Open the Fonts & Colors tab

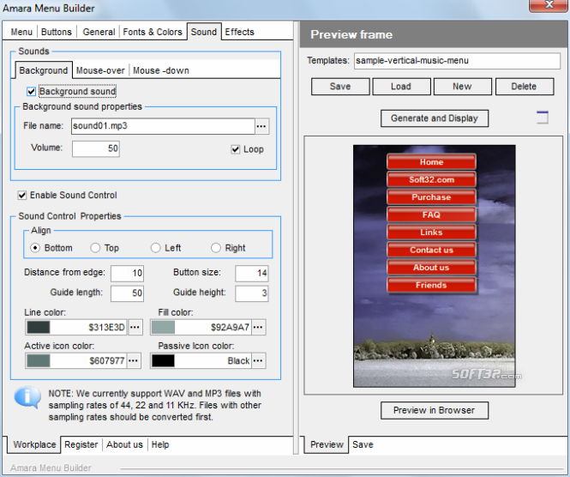[153, 32]
